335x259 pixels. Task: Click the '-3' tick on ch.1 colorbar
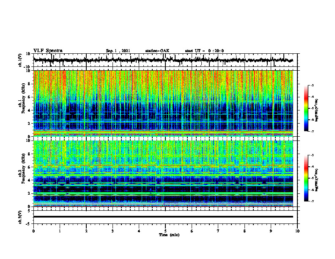[312, 85]
